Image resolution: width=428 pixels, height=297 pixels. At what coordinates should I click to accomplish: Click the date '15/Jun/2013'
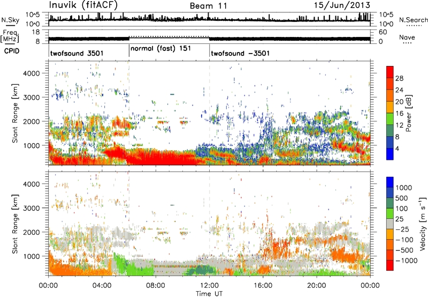(x=342, y=5)
